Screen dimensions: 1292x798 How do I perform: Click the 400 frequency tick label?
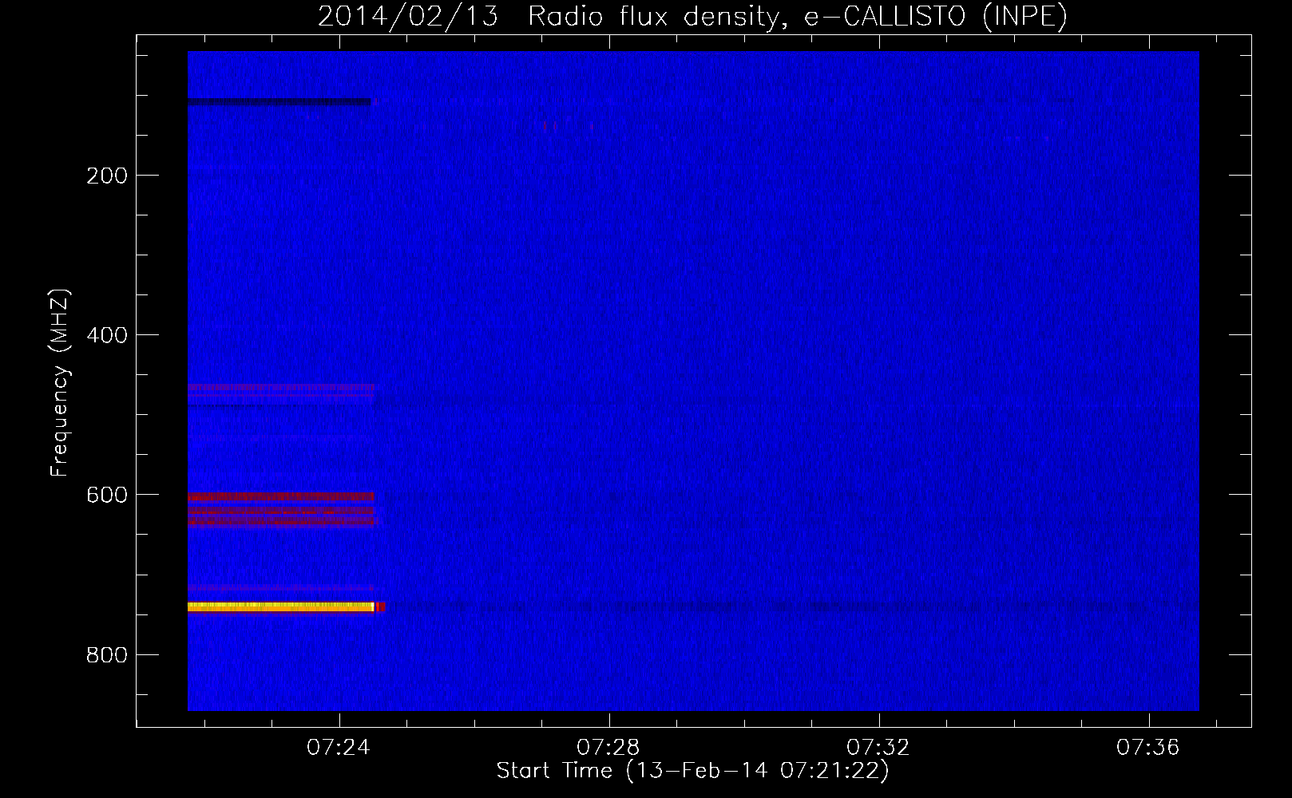(107, 335)
